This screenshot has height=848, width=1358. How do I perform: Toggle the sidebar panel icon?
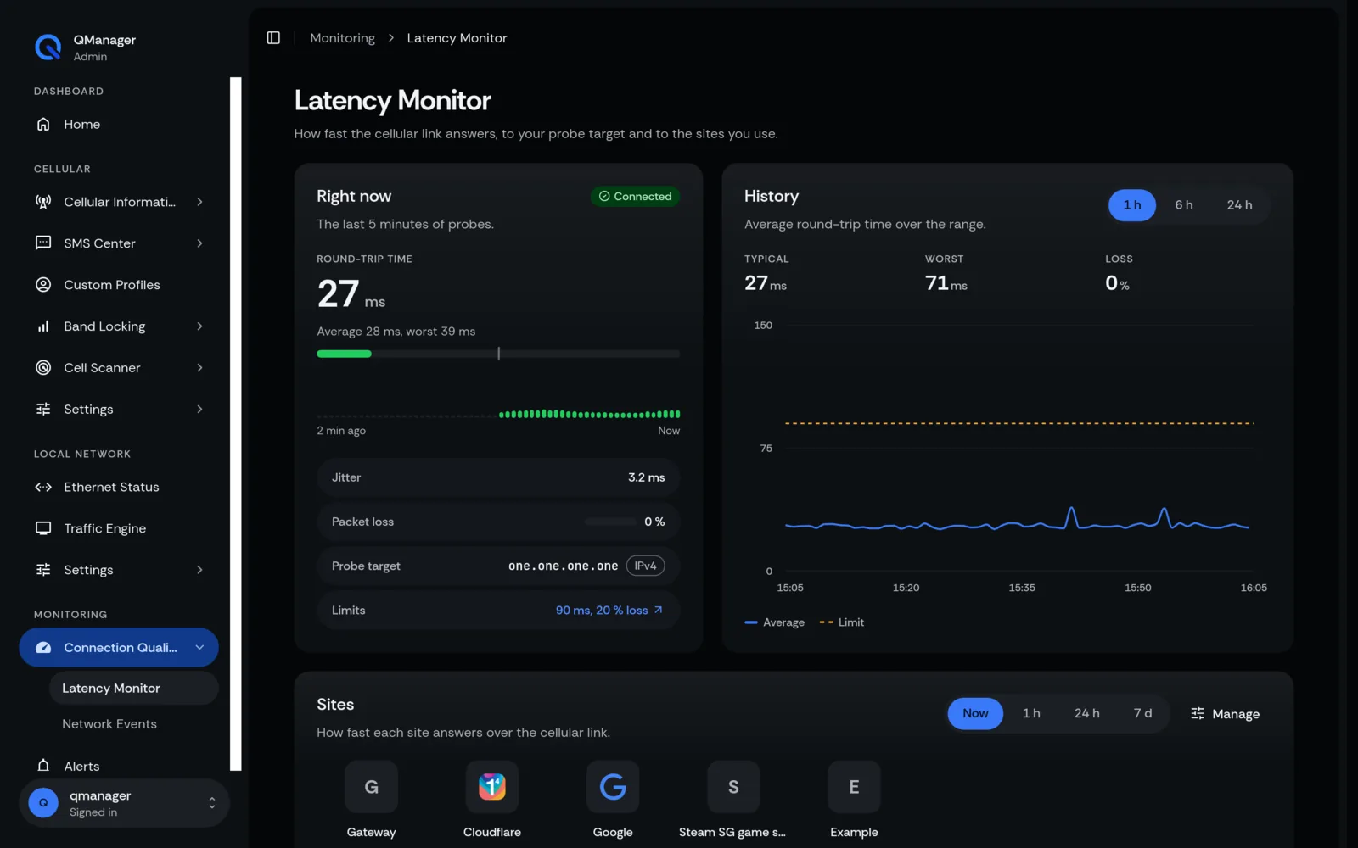273,38
